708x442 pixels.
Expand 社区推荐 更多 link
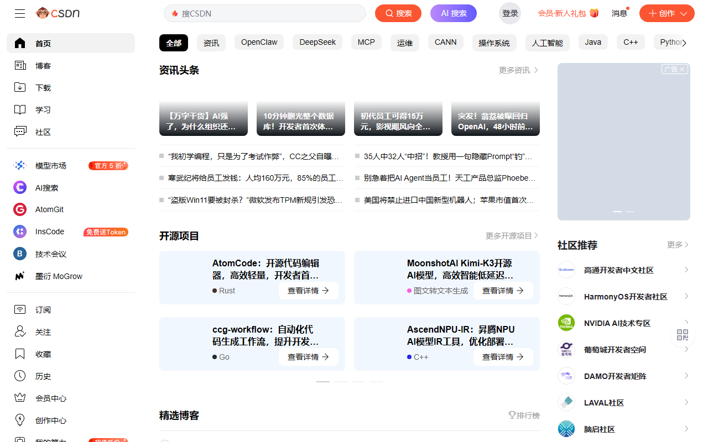pos(678,245)
